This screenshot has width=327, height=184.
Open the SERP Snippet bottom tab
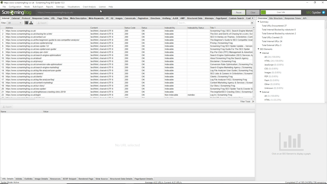[x=70, y=179]
